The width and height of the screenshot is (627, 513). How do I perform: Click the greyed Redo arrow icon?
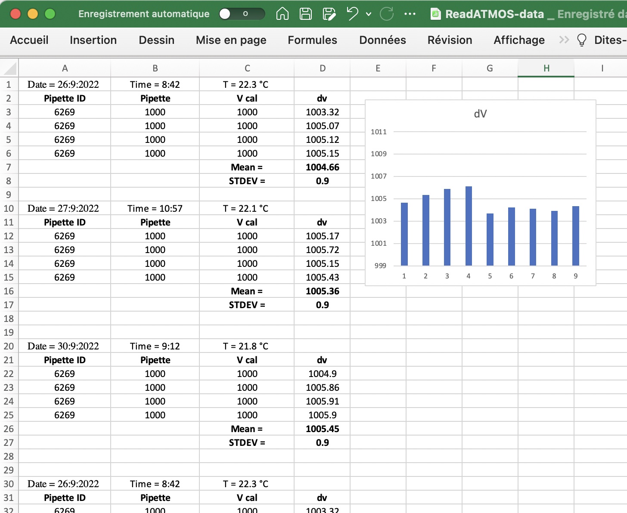[x=387, y=14]
